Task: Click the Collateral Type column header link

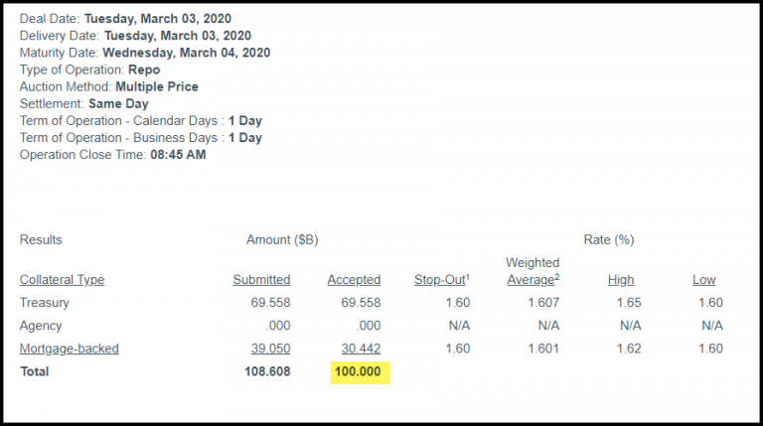Action: coord(62,280)
